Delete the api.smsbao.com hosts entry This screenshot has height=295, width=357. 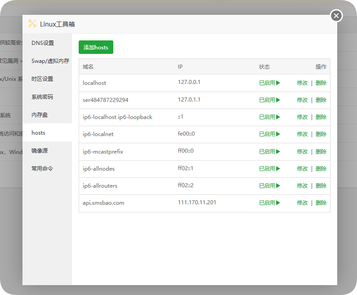point(321,203)
